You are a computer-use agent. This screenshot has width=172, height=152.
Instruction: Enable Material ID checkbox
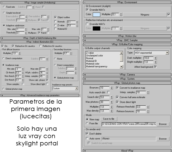(55, 29)
